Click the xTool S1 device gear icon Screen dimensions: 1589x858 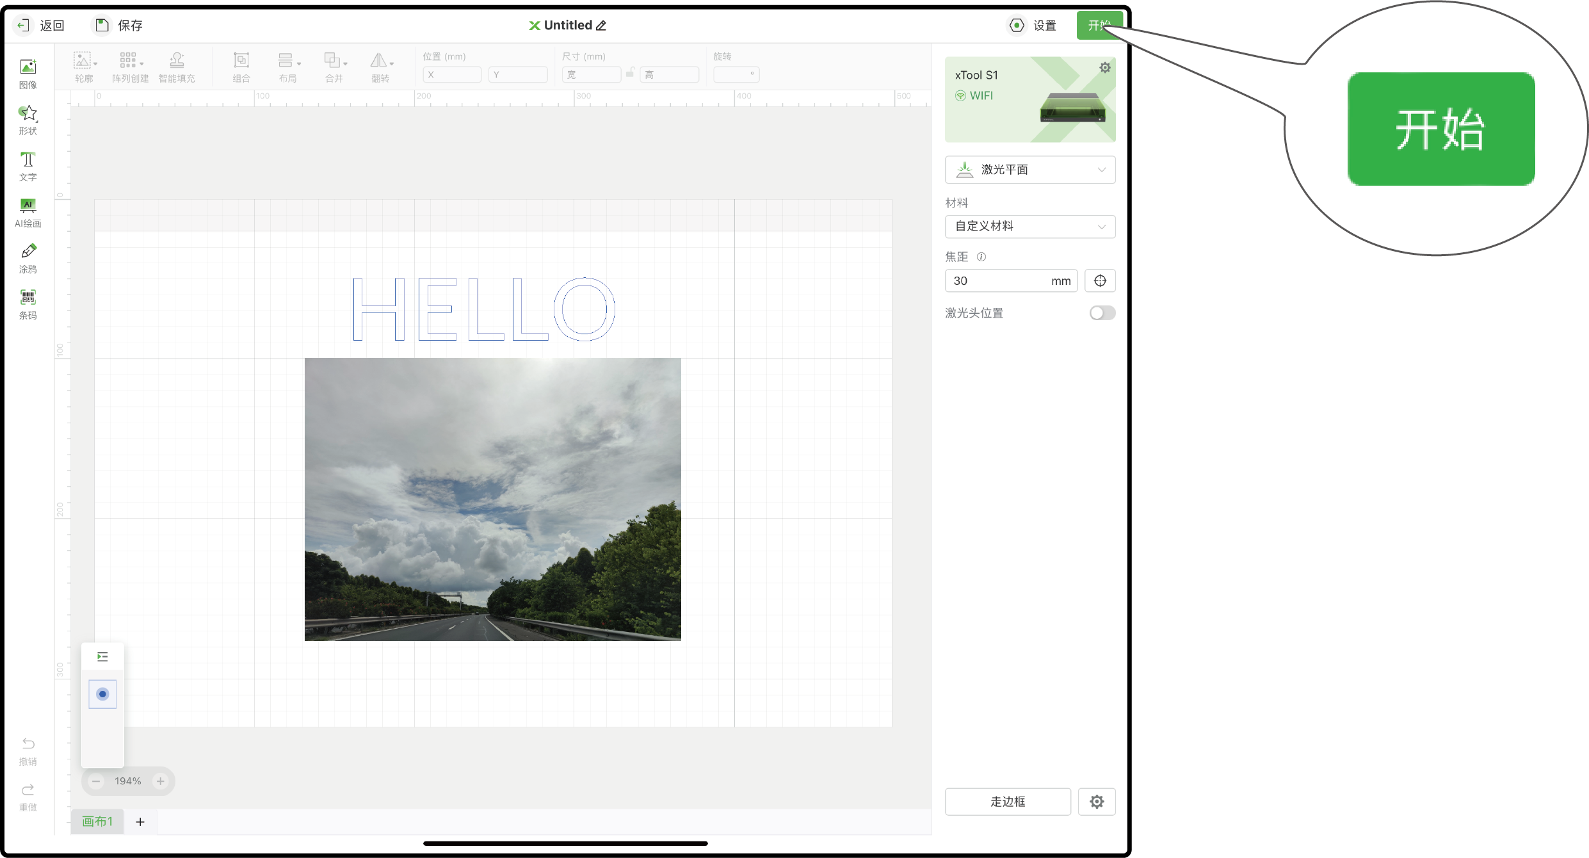click(1105, 68)
